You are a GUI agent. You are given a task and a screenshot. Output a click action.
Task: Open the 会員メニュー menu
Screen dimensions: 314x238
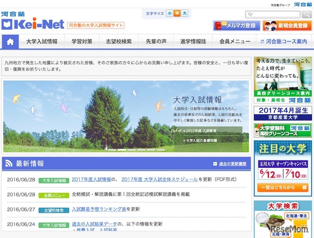point(234,42)
